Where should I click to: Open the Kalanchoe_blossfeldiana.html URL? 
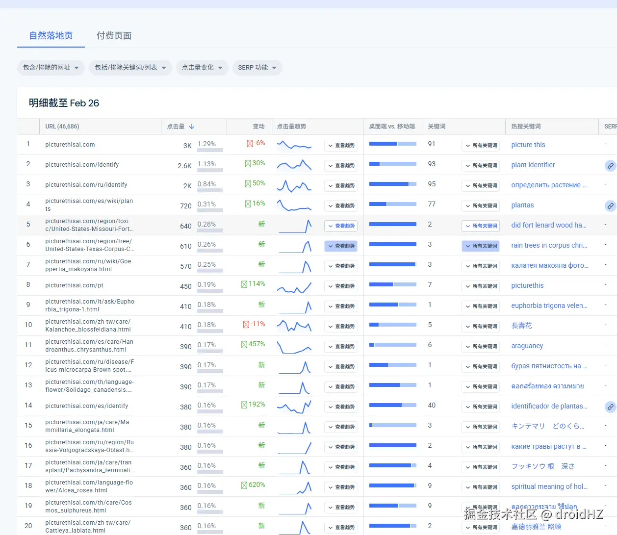[x=88, y=326]
